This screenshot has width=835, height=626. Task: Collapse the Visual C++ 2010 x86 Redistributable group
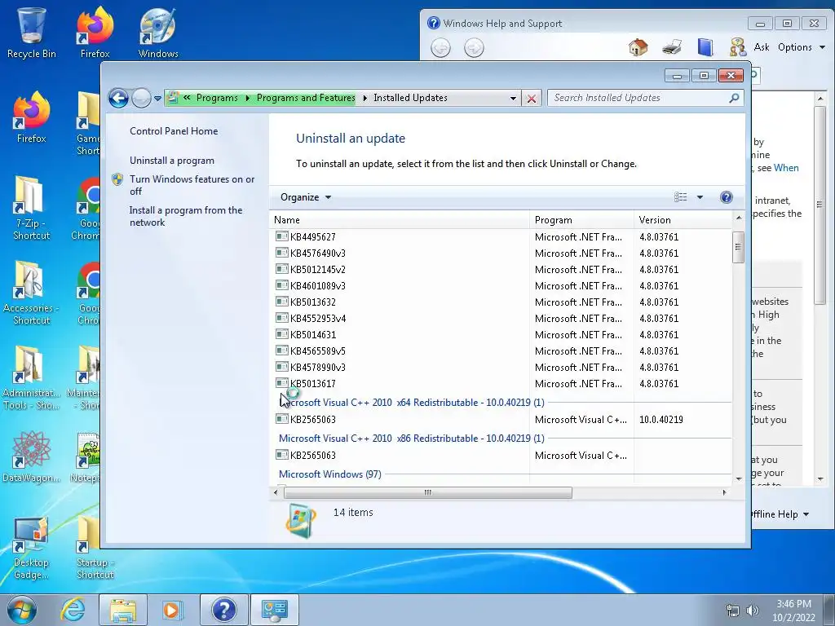[x=412, y=438]
